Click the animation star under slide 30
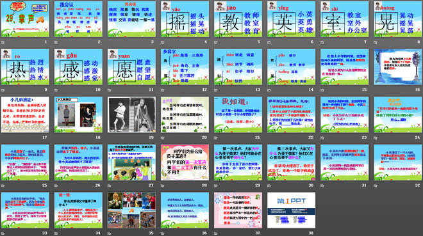Screen dimensions: 423x236 (269, 185)
